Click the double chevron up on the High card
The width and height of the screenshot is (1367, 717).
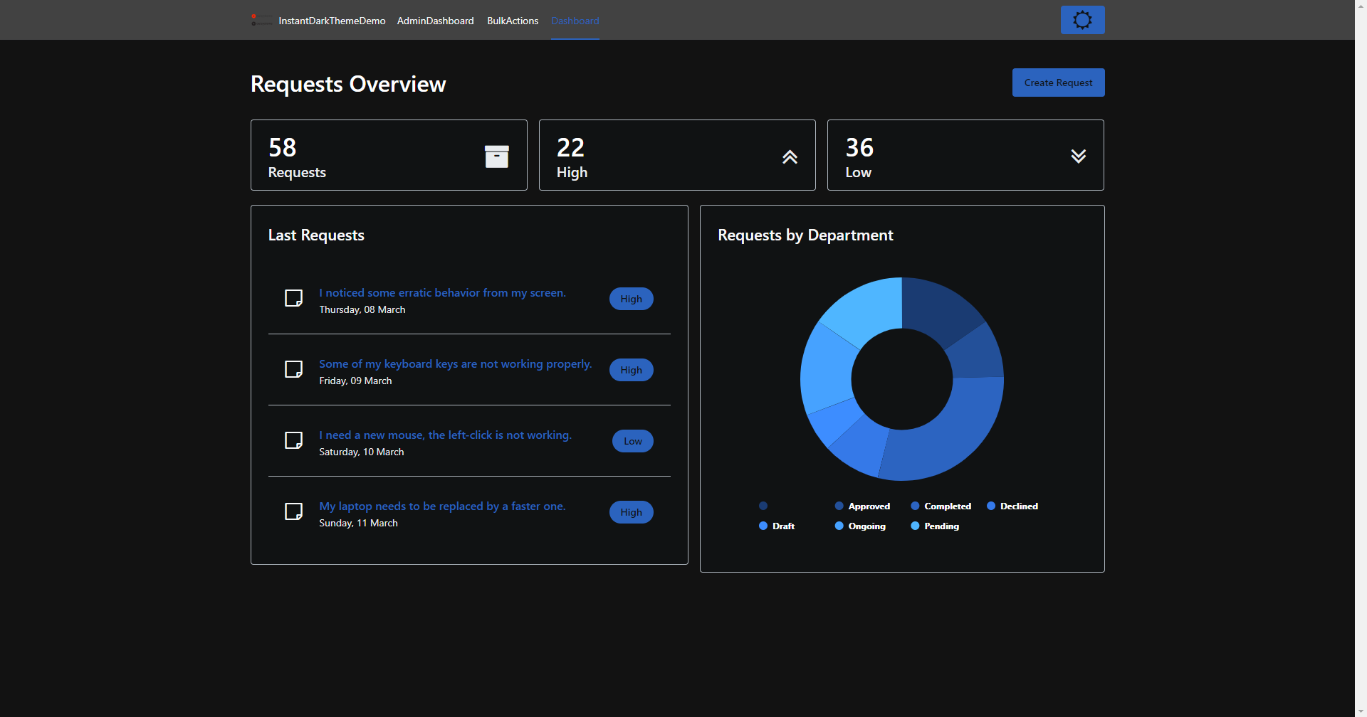[x=790, y=156]
